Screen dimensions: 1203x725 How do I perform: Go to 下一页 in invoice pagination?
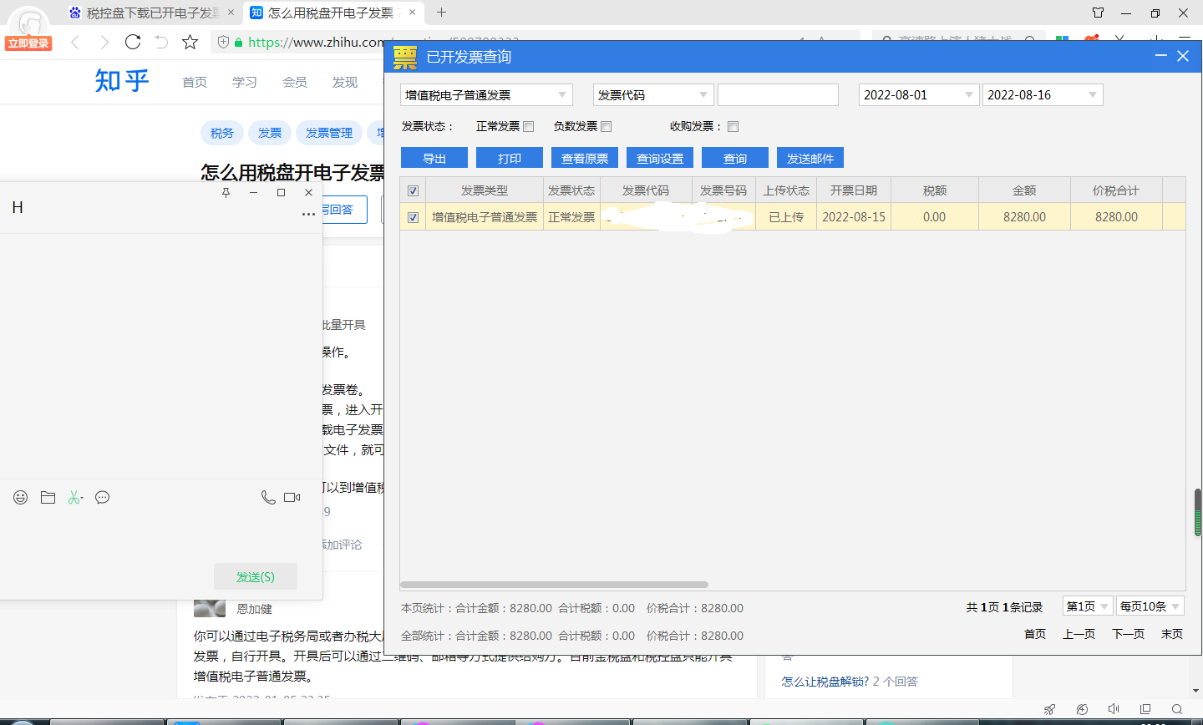(x=1128, y=635)
